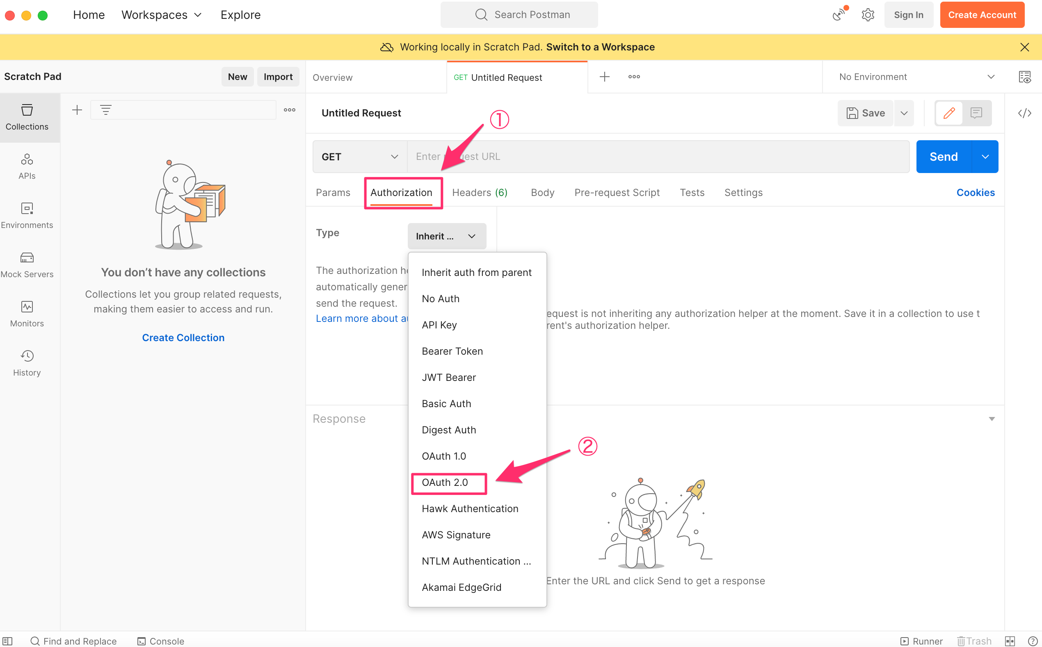Collapse the Response panel triangle
The height and width of the screenshot is (647, 1042).
pos(992,419)
